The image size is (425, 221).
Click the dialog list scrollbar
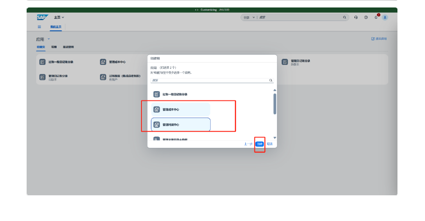click(x=275, y=104)
